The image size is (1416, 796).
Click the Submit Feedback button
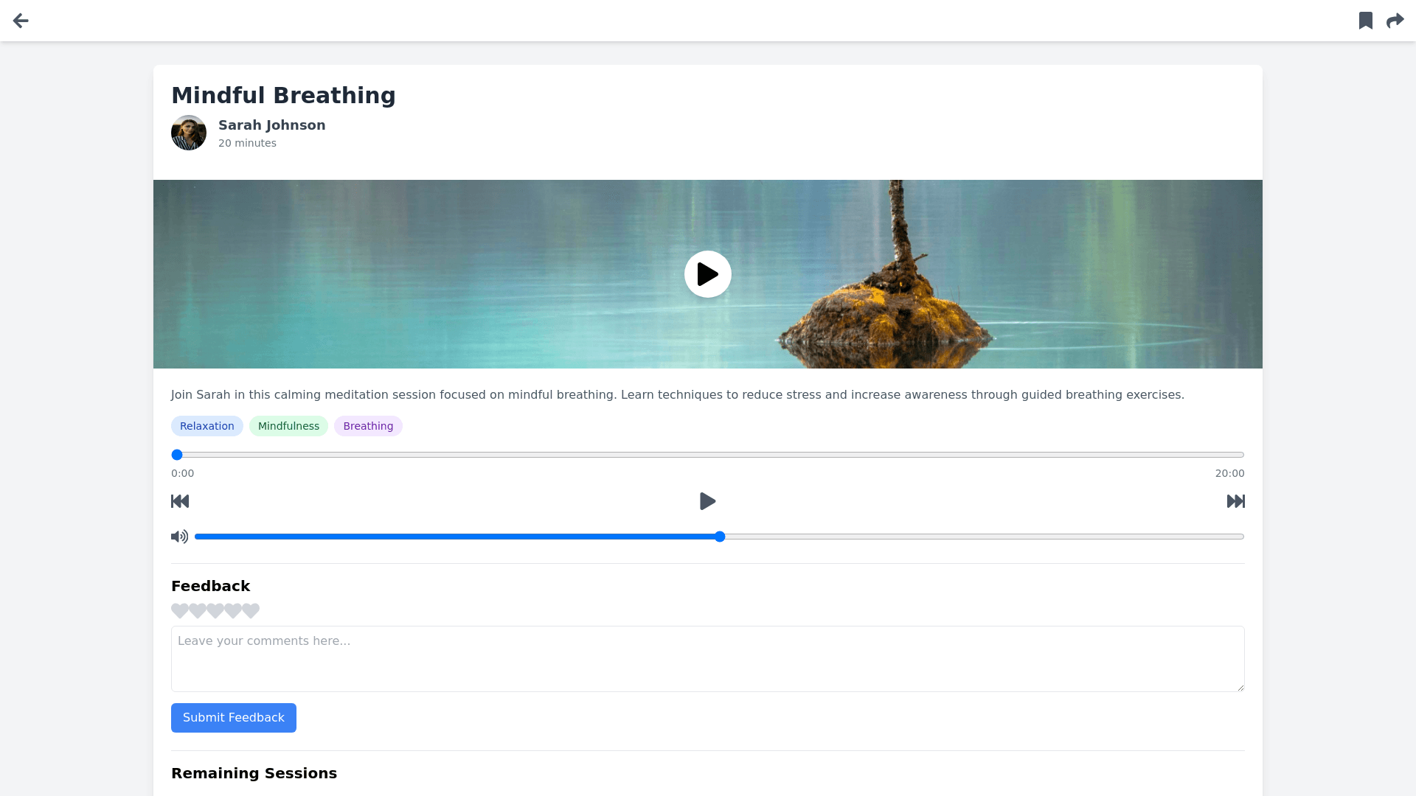[x=234, y=718]
